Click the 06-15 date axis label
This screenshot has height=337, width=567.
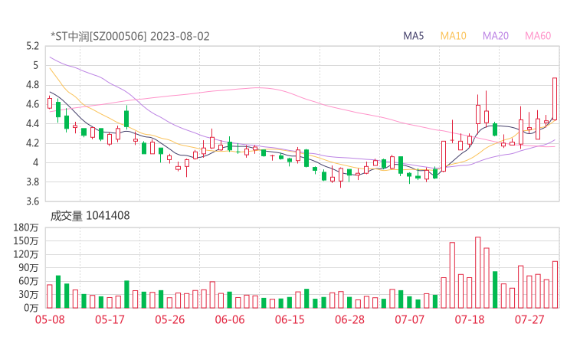coord(290,319)
